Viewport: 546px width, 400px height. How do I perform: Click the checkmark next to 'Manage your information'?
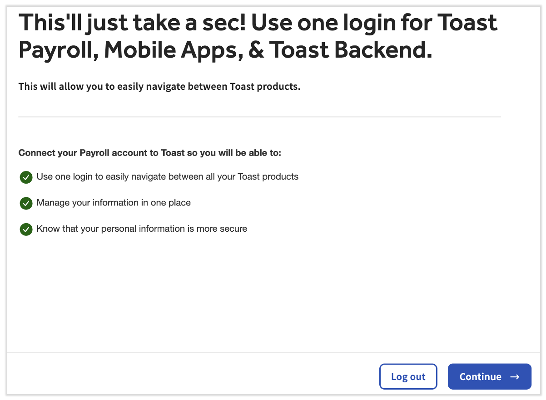[x=26, y=203]
